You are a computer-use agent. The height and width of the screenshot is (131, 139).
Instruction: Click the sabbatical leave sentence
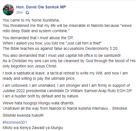pyautogui.click(x=65, y=73)
